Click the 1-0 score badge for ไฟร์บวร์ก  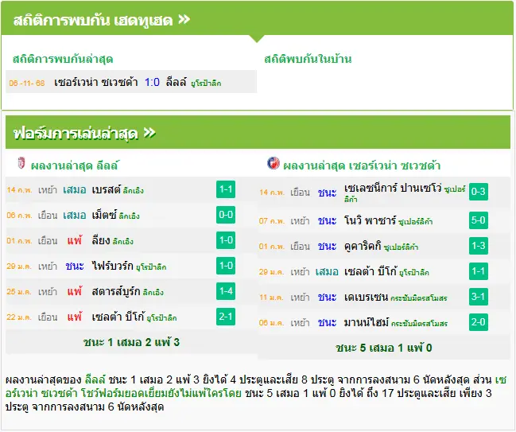pos(226,266)
